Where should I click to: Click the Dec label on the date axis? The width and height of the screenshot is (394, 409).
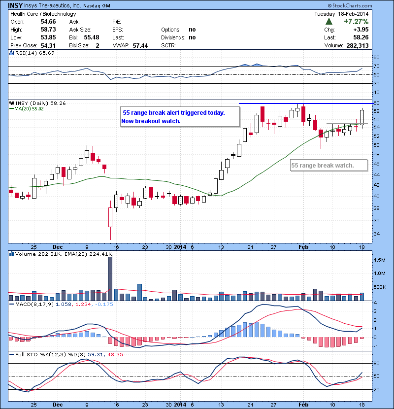[58, 246]
